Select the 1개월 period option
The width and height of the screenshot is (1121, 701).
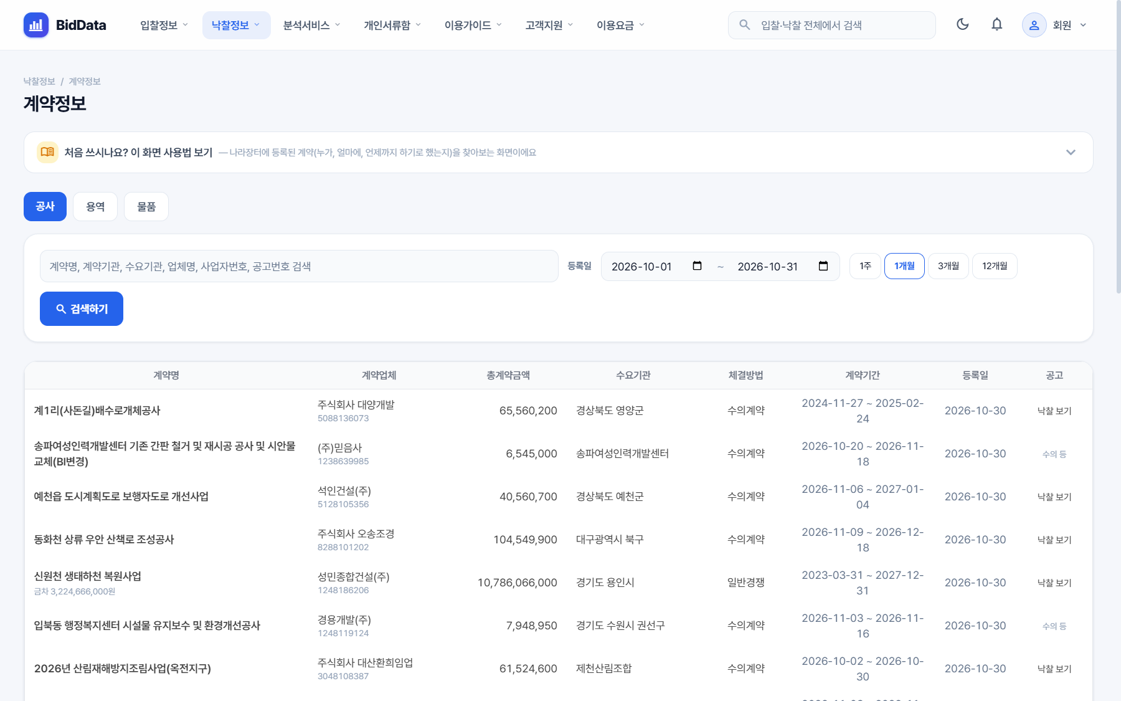(904, 266)
